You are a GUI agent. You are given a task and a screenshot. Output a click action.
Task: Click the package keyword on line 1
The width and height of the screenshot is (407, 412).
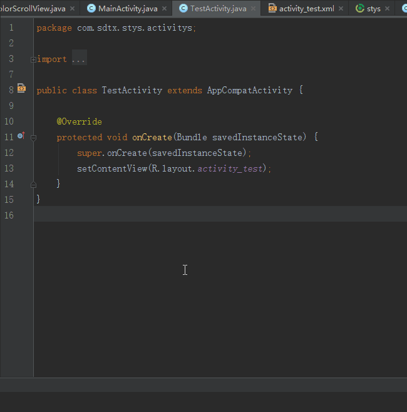point(54,28)
